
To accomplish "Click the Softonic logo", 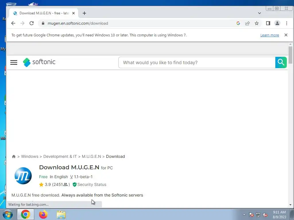I will [x=39, y=62].
